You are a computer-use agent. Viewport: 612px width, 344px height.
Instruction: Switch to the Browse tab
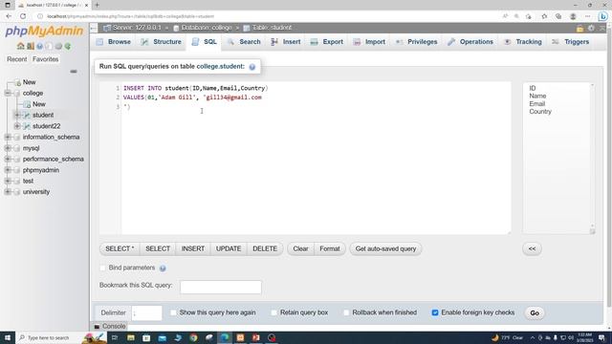(x=114, y=42)
